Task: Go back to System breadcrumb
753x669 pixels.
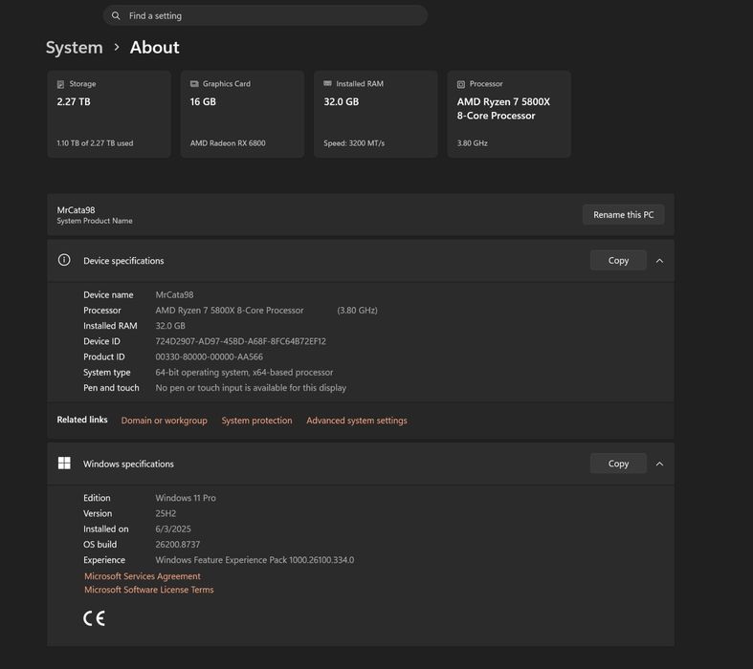Action: [74, 48]
